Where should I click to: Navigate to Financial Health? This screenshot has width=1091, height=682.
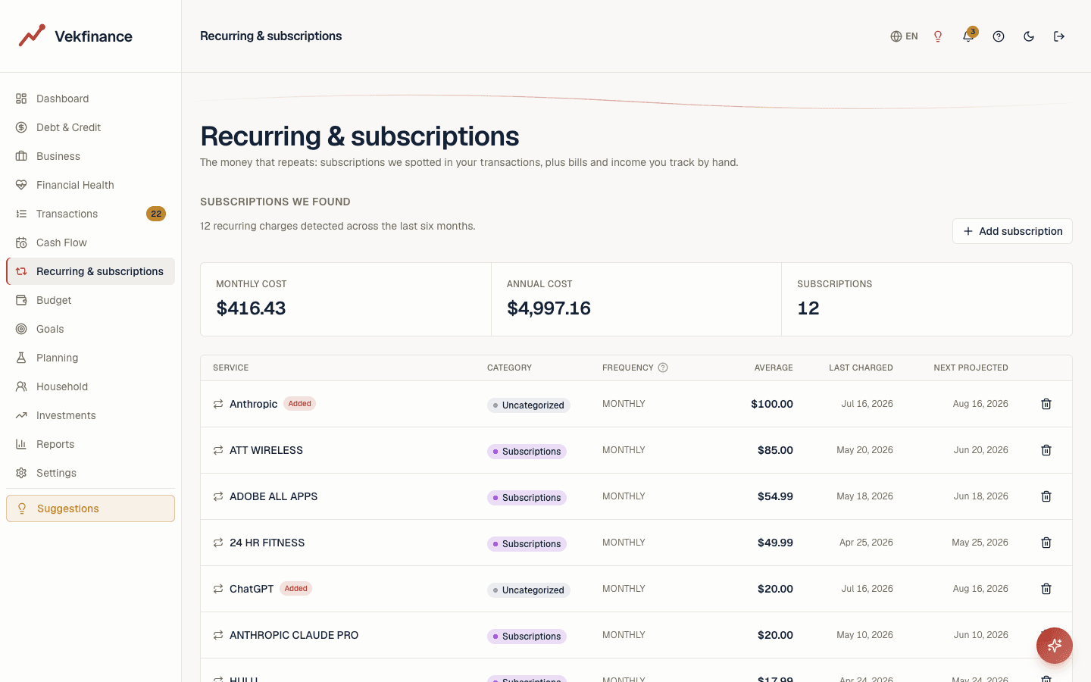point(90,185)
